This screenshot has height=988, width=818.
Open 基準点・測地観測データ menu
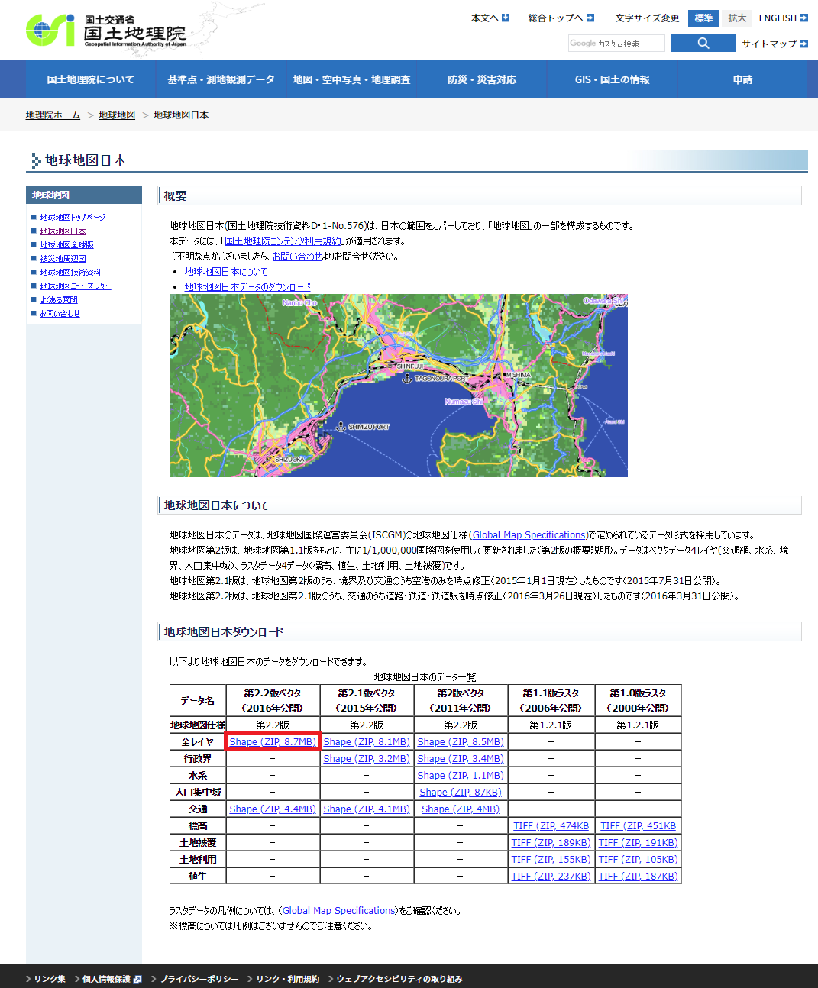221,79
